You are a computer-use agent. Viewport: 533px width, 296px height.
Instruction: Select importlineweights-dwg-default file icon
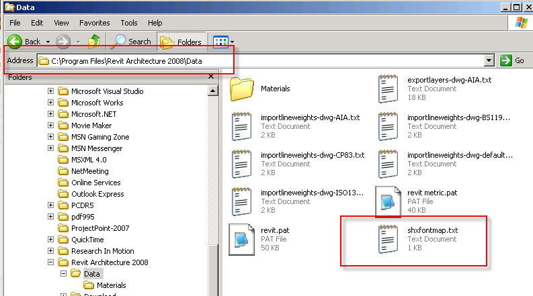[x=388, y=164]
